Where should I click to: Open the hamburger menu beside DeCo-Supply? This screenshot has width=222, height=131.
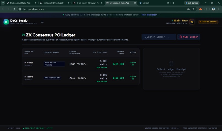[42, 22]
